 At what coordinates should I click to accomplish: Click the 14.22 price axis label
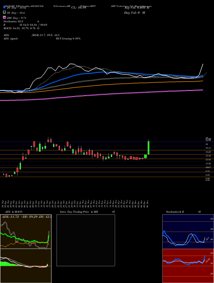tap(208, 152)
